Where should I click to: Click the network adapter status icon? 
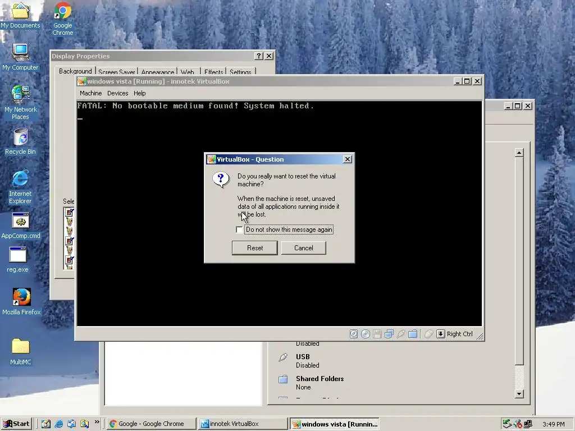pyautogui.click(x=389, y=334)
